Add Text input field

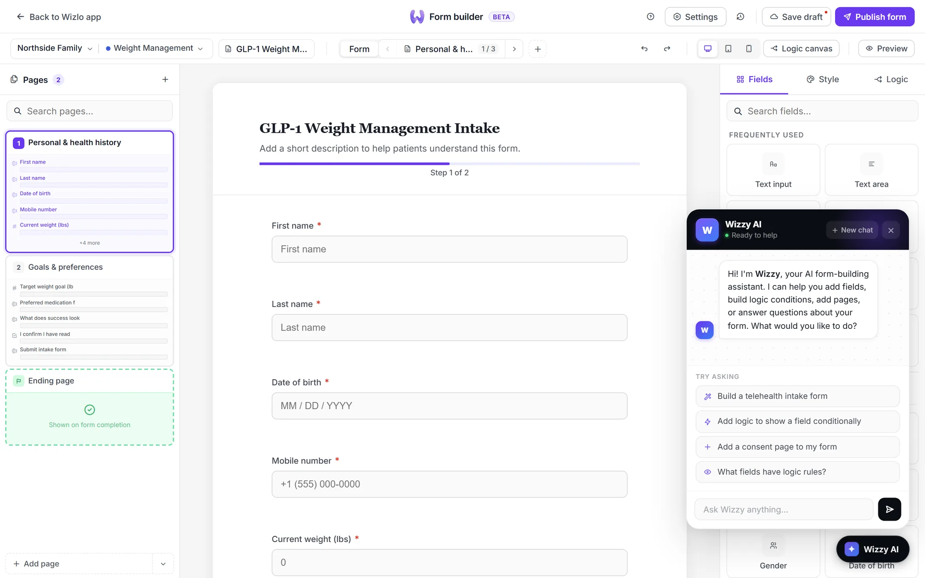(773, 170)
